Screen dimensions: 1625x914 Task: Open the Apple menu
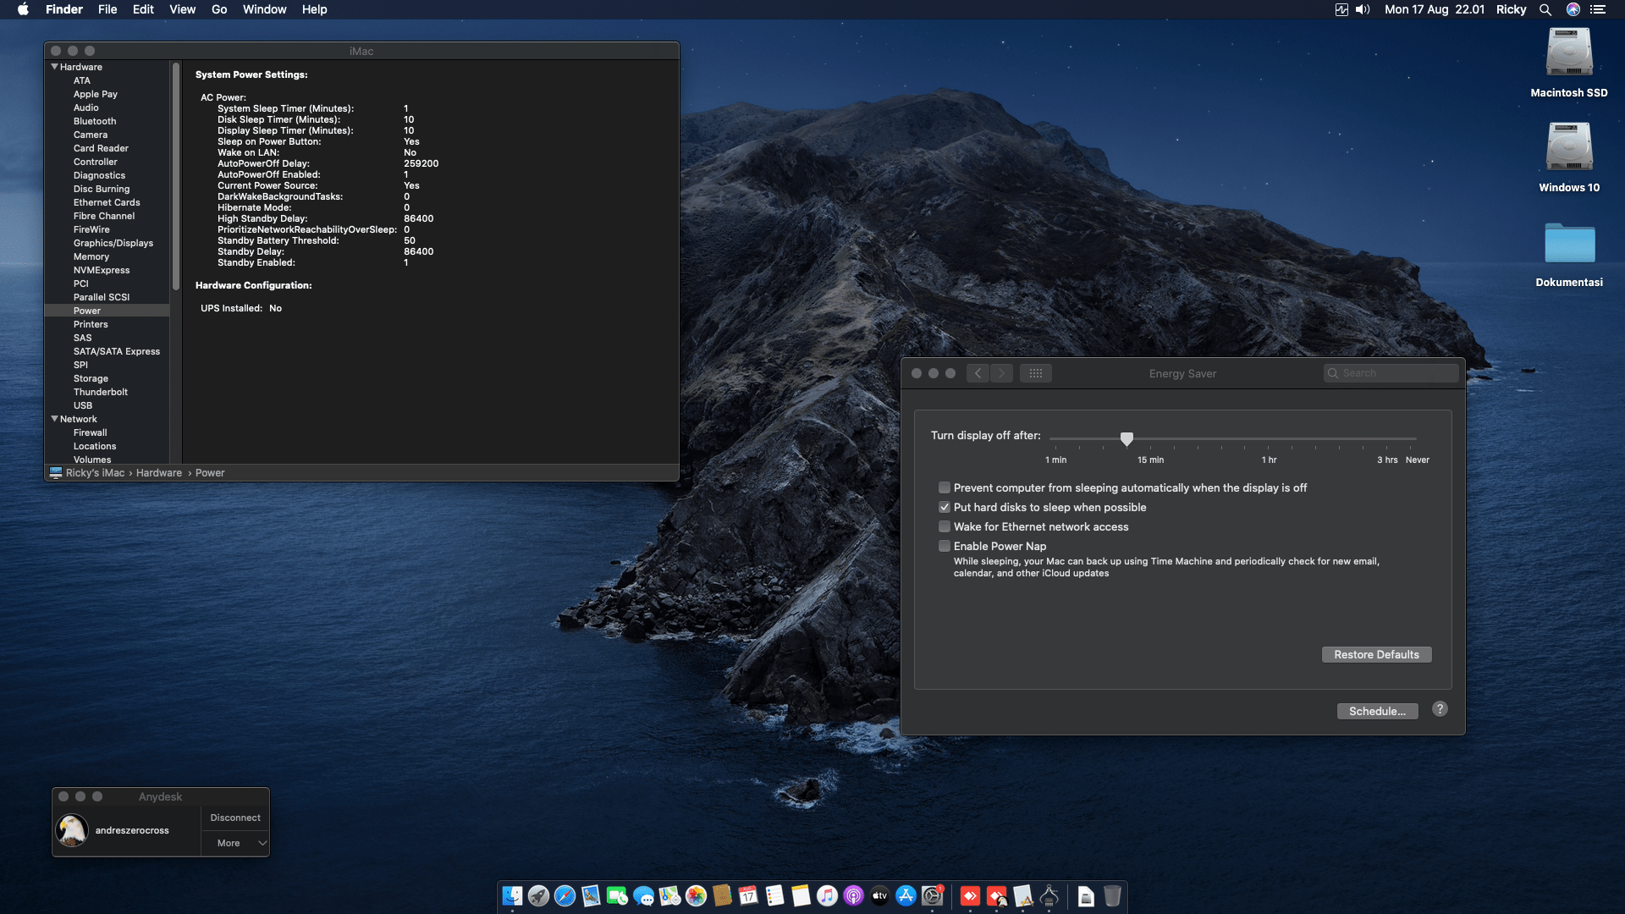pyautogui.click(x=23, y=9)
